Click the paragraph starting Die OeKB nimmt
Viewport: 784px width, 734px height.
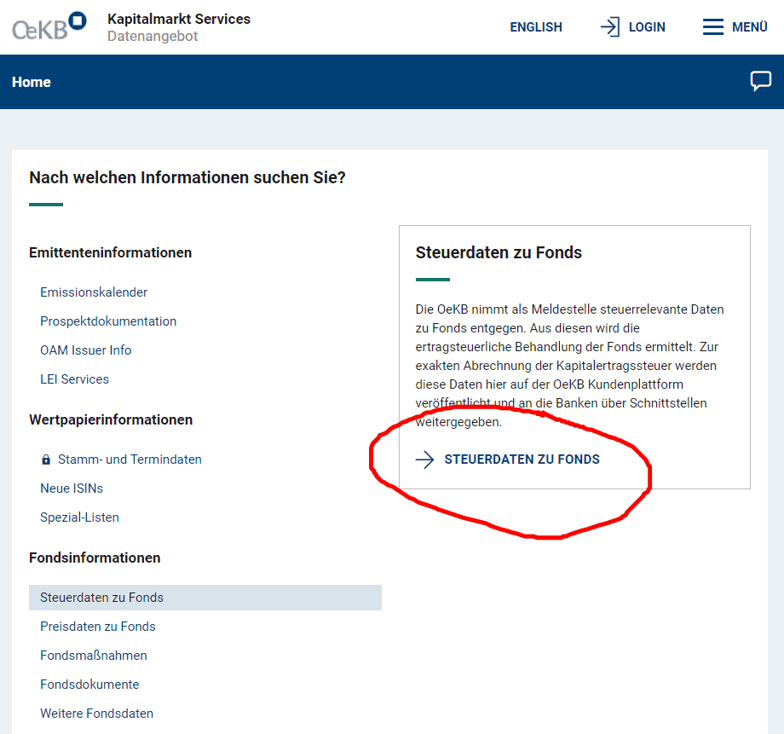tap(569, 365)
